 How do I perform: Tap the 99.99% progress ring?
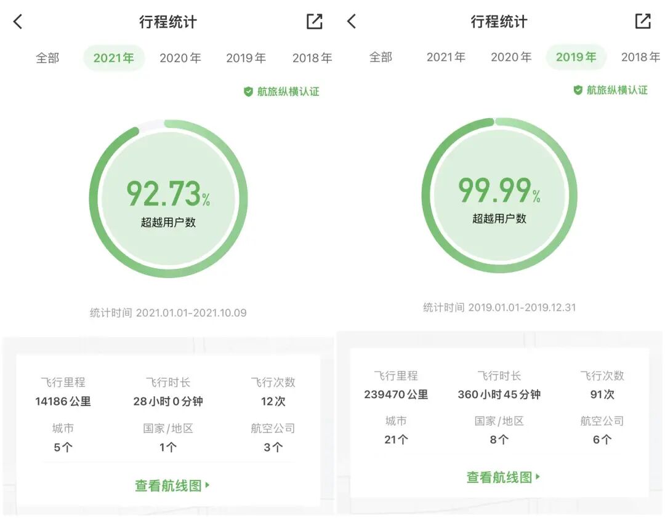[x=499, y=196]
